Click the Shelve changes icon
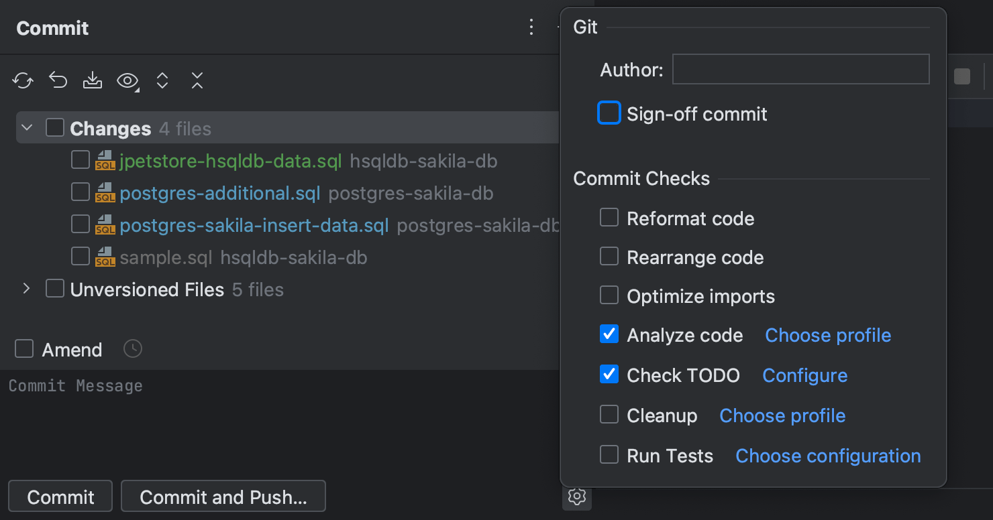Image resolution: width=993 pixels, height=520 pixels. point(93,81)
